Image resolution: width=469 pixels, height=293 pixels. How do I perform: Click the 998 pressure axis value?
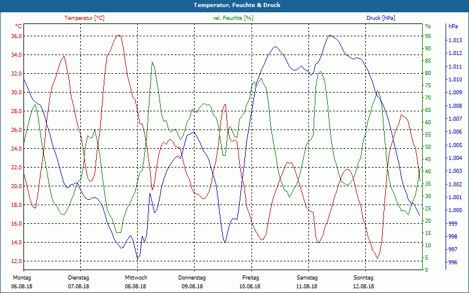tap(453, 237)
